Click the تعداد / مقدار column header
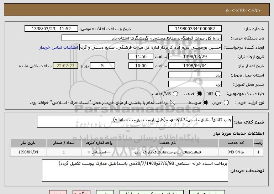This screenshot has width=274, height=194. [x=64, y=143]
